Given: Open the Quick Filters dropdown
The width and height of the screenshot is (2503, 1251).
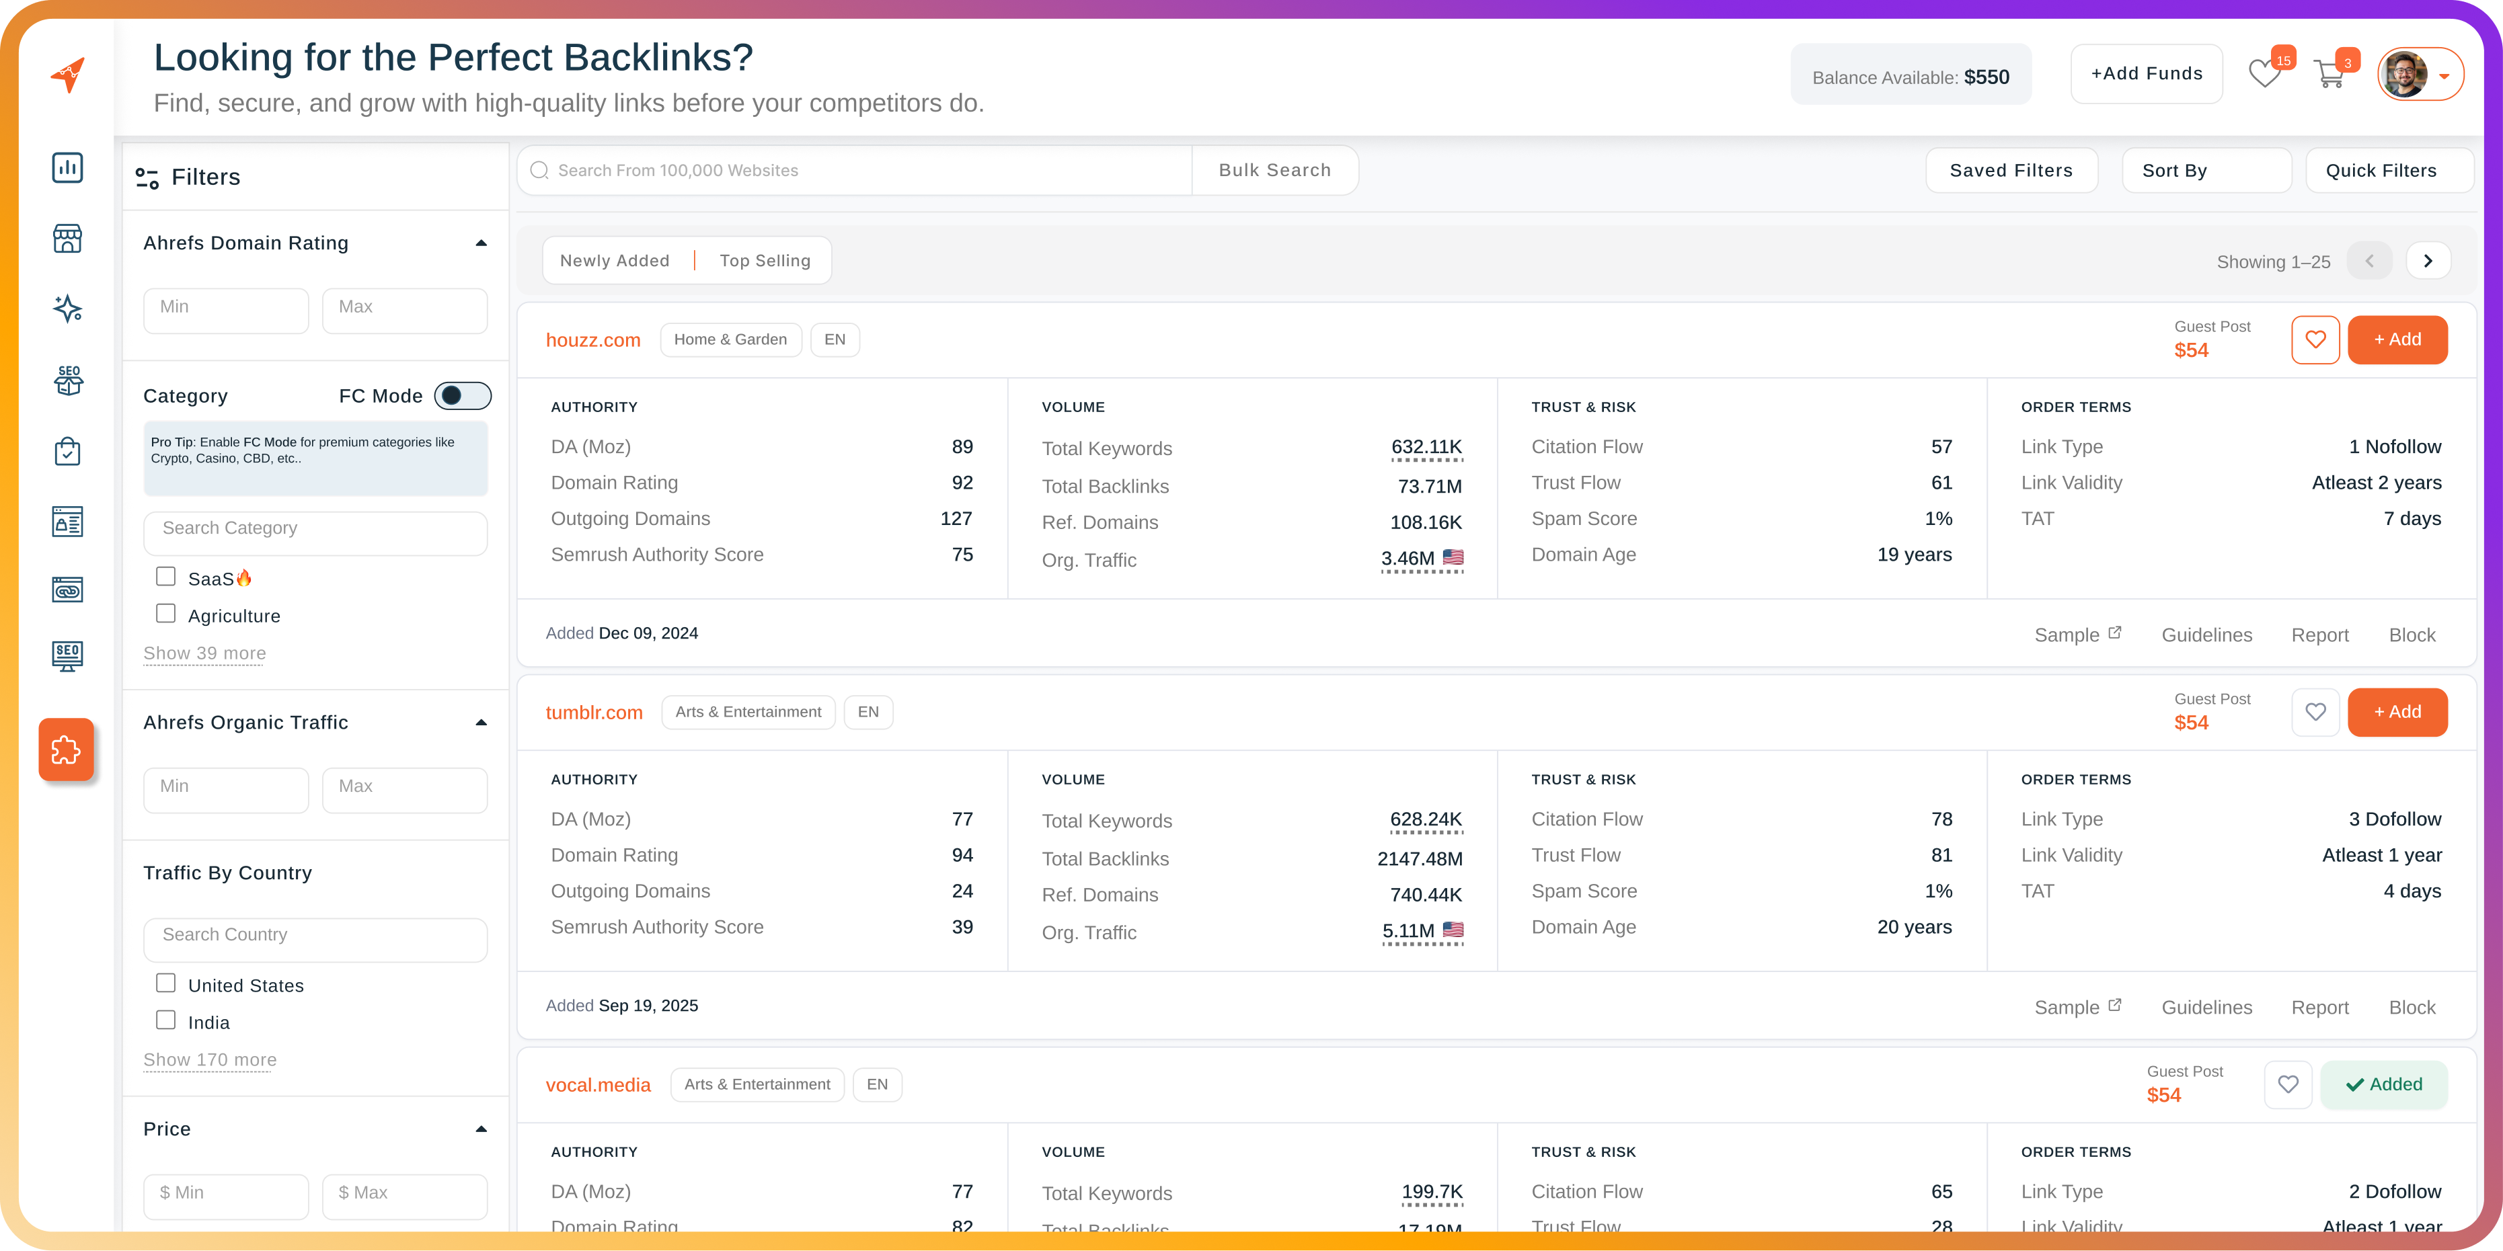Looking at the screenshot, I should pos(2389,171).
